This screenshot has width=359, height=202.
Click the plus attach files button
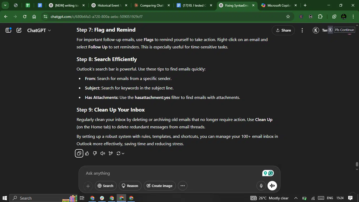pos(88,186)
